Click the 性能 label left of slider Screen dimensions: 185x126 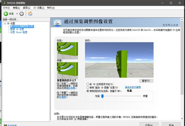point(98,96)
